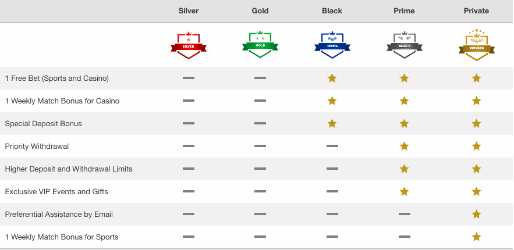Select the Silver column header
Viewport: 514px width, 250px height.
(x=189, y=11)
